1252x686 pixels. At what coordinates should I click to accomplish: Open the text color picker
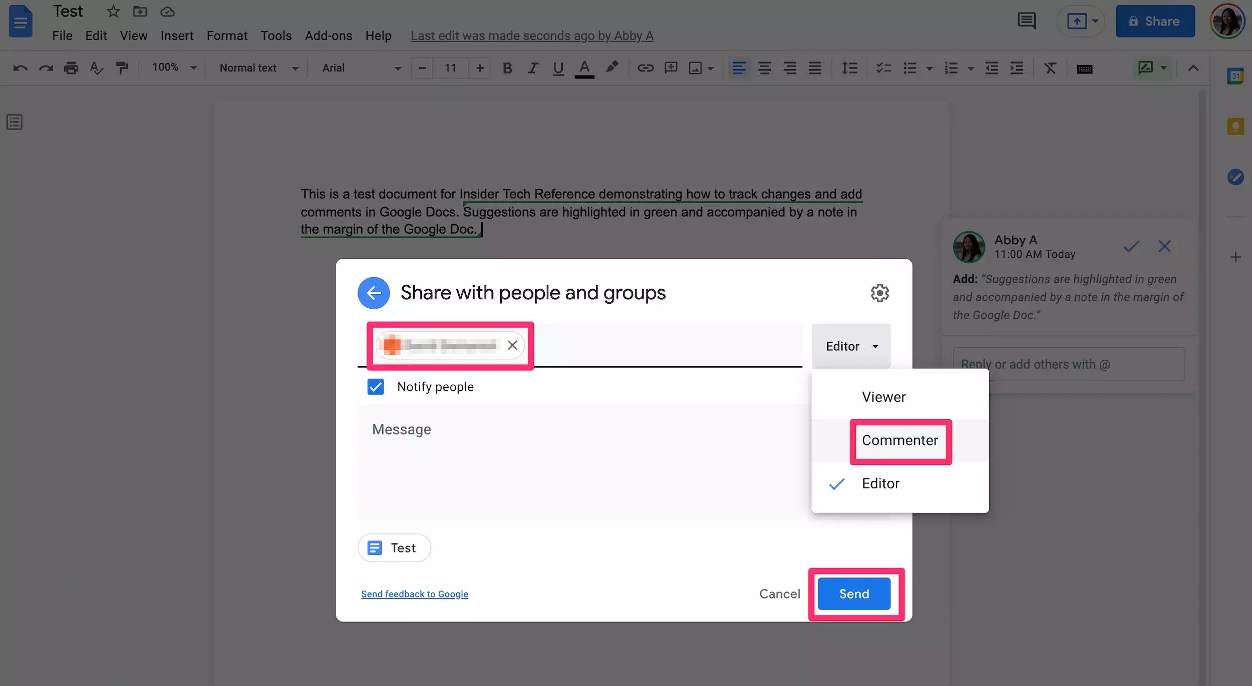(584, 68)
